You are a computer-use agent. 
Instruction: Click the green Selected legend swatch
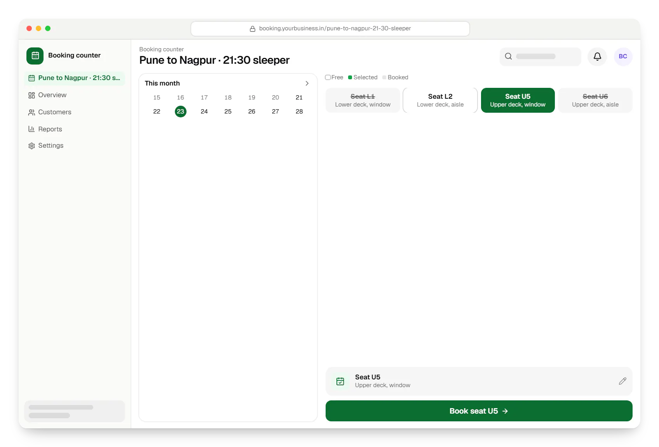tap(350, 77)
